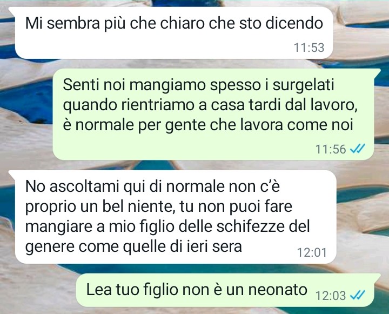The width and height of the screenshot is (389, 314).
Task: Select the message about eating surgelati
Action: [213, 114]
